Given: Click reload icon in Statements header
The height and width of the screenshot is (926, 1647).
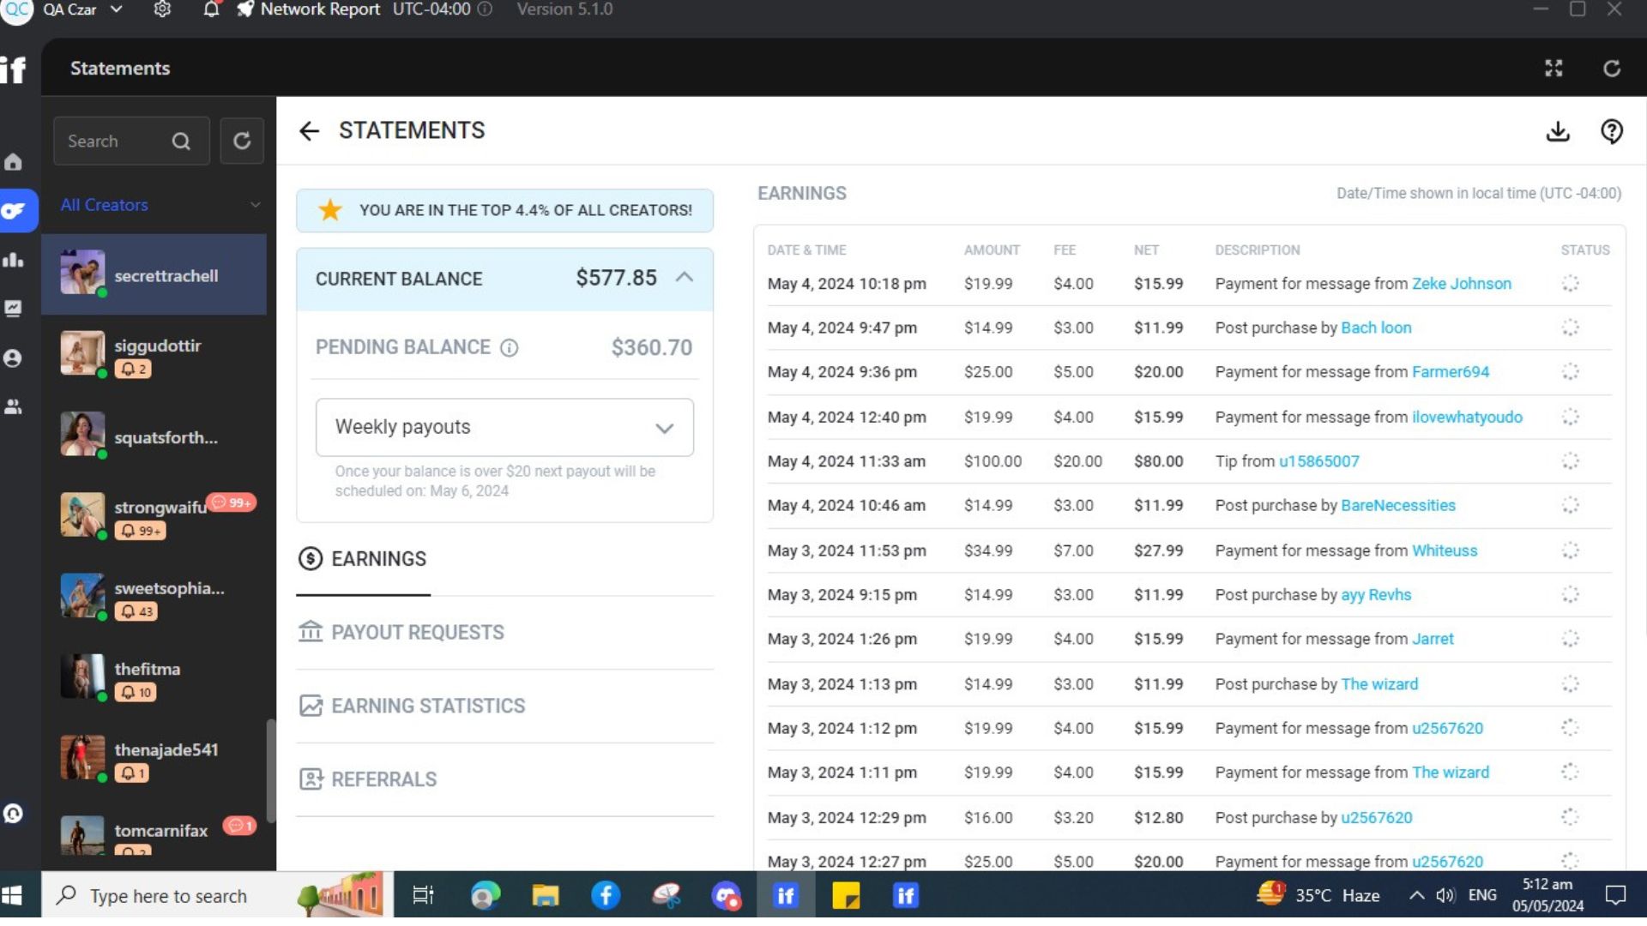Looking at the screenshot, I should [x=1611, y=69].
